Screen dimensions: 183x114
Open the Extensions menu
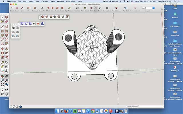pos(71,1)
